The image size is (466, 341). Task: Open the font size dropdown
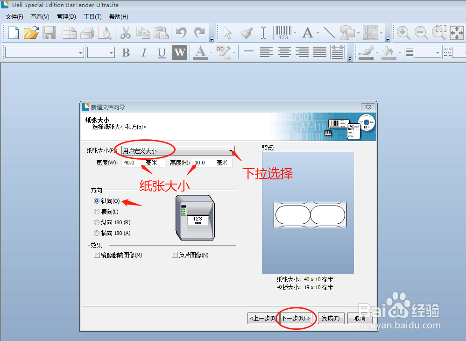pos(112,53)
